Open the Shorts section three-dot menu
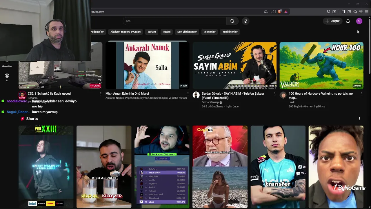This screenshot has height=209, width=371. tap(359, 119)
